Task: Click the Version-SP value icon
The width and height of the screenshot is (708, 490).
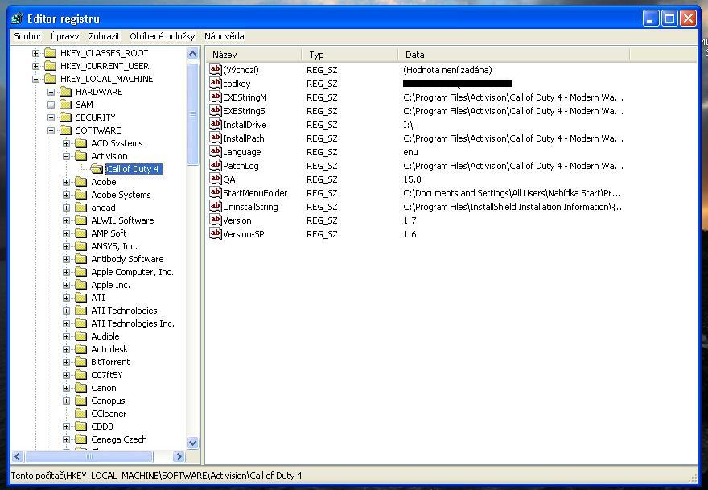Action: pos(216,233)
